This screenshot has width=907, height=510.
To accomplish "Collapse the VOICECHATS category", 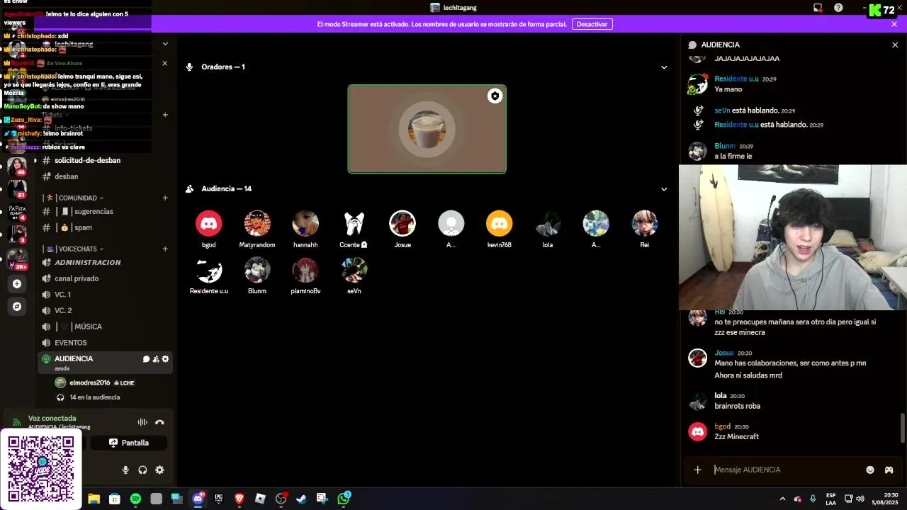I will [74, 249].
